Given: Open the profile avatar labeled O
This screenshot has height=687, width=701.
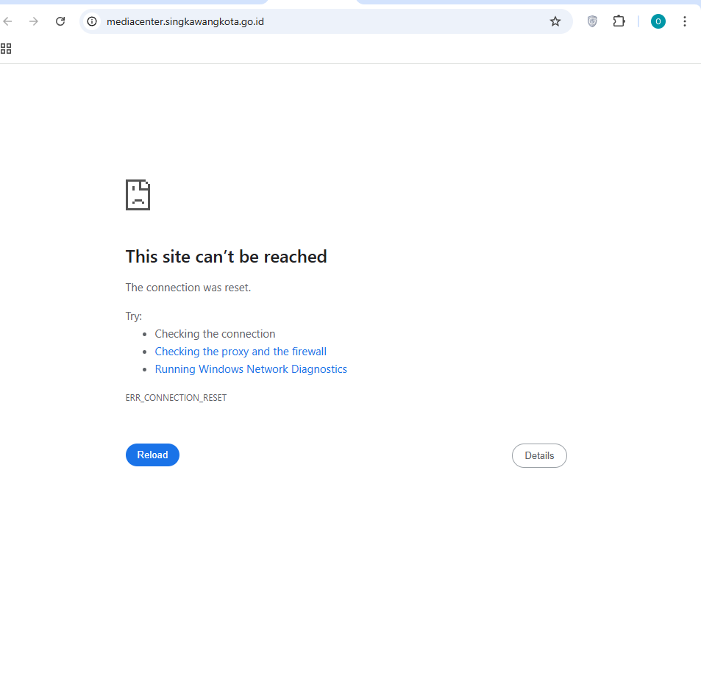Looking at the screenshot, I should point(658,21).
